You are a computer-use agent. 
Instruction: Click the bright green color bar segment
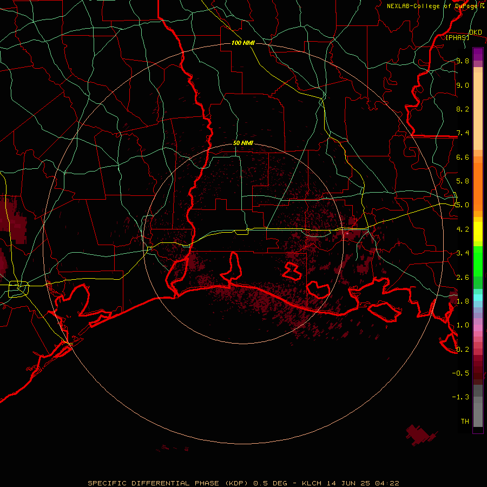[x=478, y=261]
